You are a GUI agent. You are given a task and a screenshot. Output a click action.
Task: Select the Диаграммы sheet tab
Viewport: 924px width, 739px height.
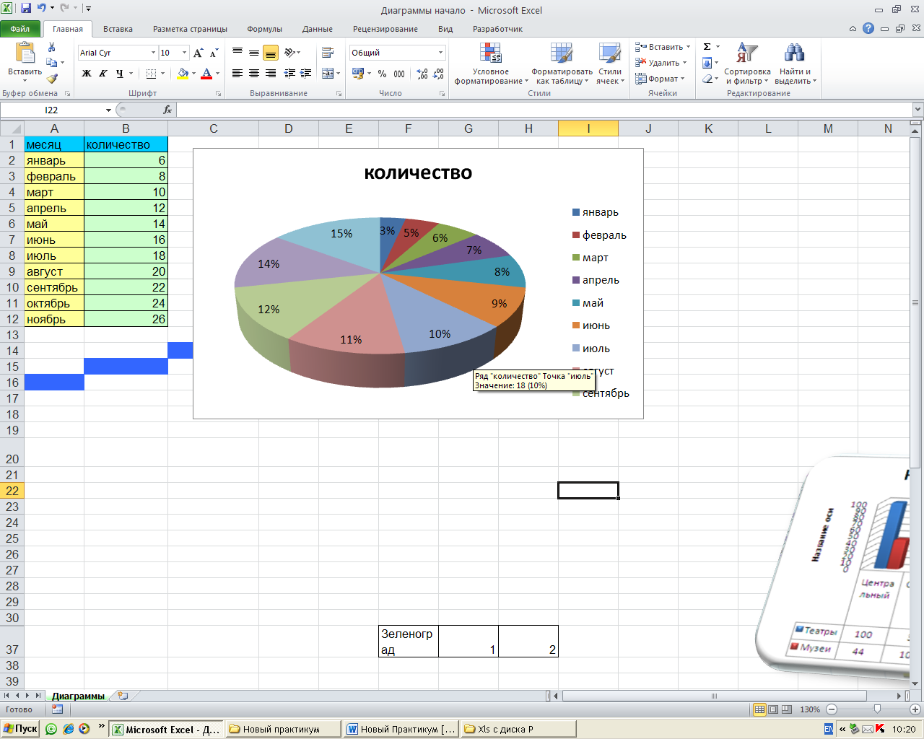pos(78,696)
